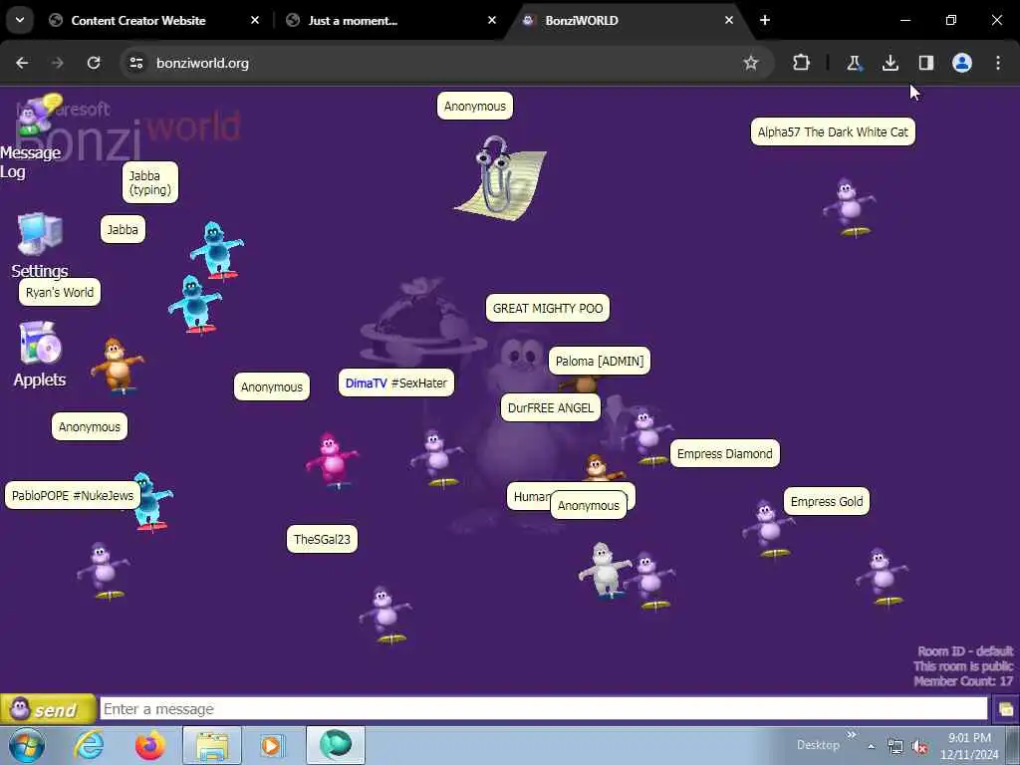Click the Anonymous name tag above Clippy
The image size is (1020, 765).
tap(475, 106)
